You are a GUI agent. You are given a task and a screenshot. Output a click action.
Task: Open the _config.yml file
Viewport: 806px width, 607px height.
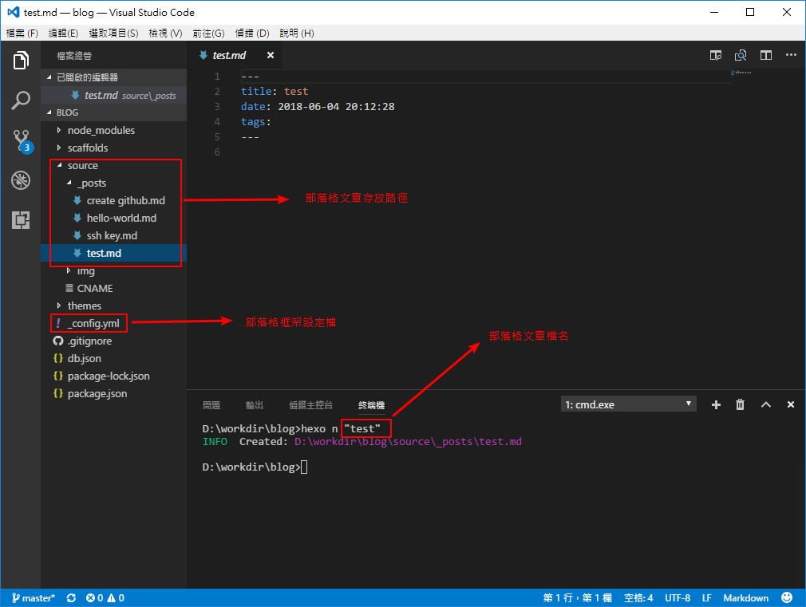95,323
